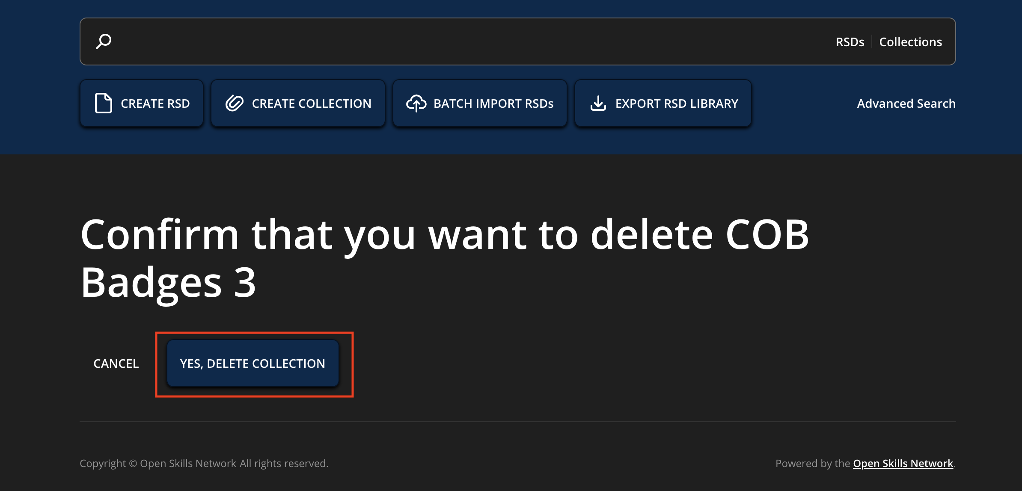Follow the Open Skills Network footer link
The width and height of the screenshot is (1022, 491).
click(x=903, y=464)
